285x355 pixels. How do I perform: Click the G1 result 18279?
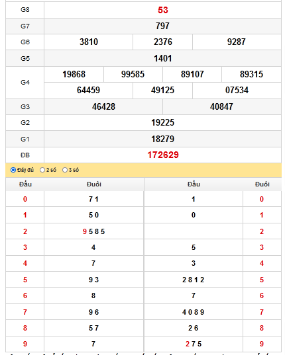(x=162, y=139)
